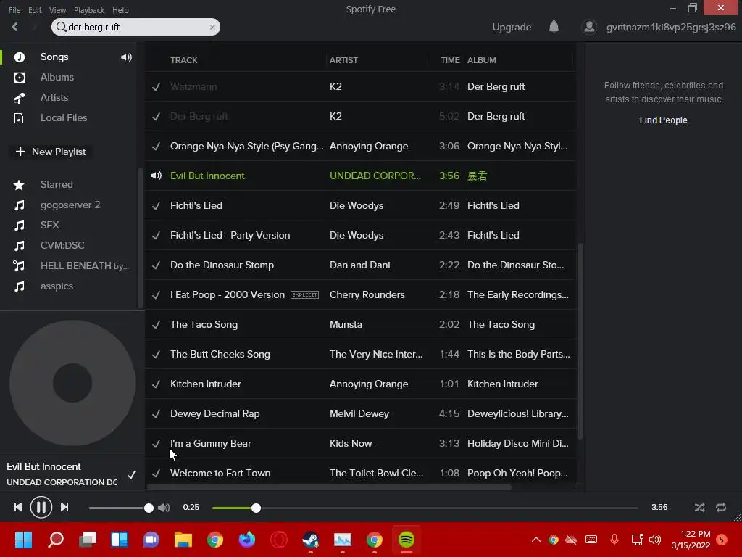The height and width of the screenshot is (557, 742).
Task: Open the Starred playlist
Action: tap(57, 185)
